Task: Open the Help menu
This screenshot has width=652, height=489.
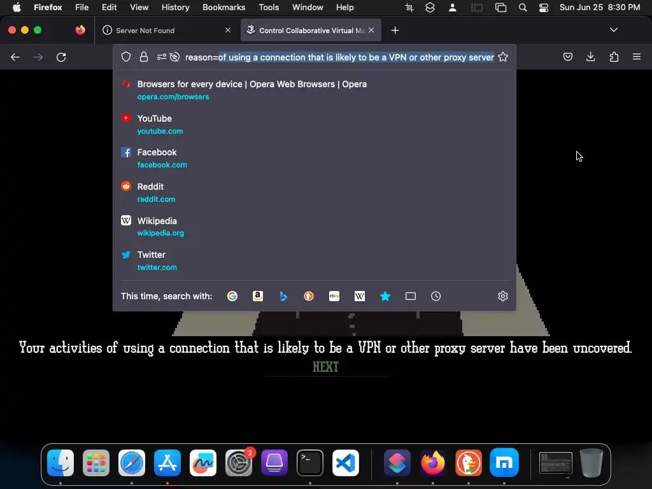Action: (x=344, y=8)
